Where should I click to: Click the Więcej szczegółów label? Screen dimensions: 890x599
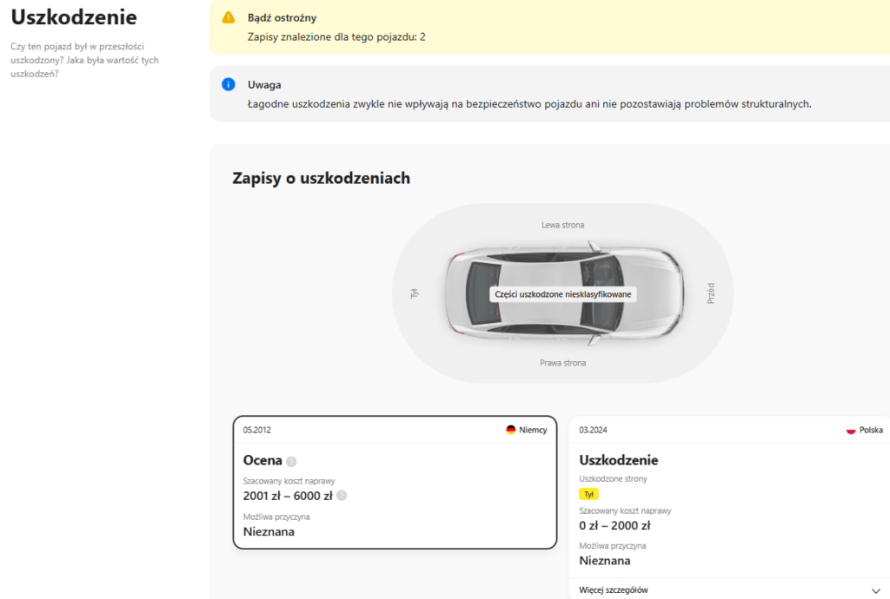pos(614,590)
